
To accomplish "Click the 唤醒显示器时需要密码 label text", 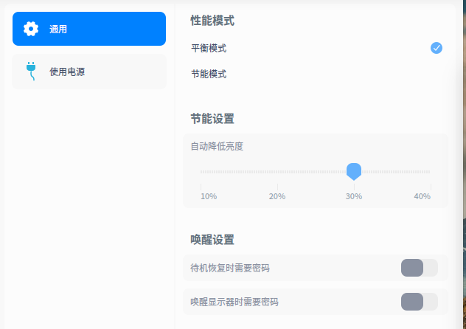I will click(x=234, y=302).
